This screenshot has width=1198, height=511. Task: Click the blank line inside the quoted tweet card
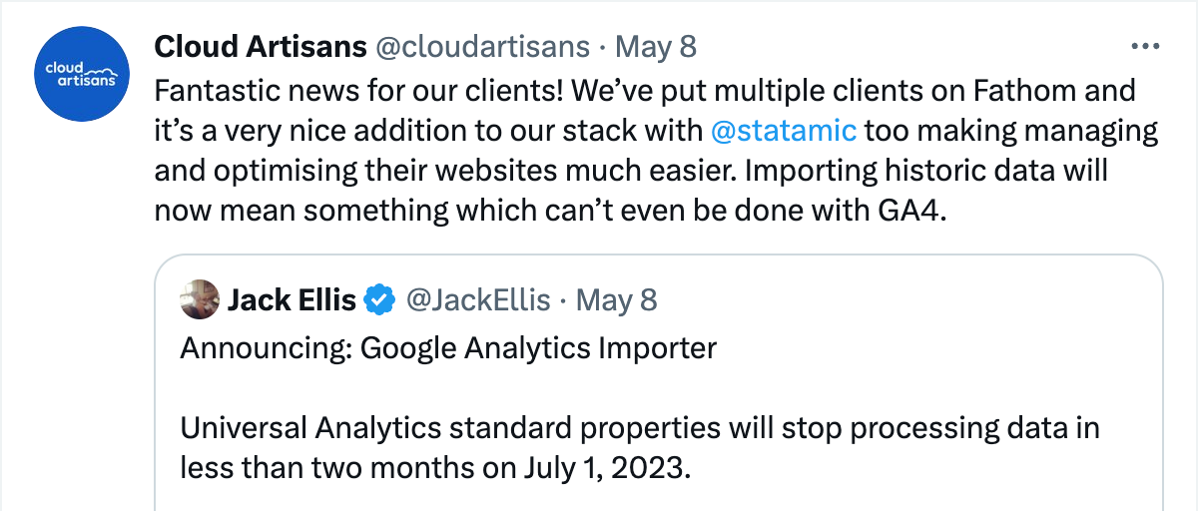point(639,389)
